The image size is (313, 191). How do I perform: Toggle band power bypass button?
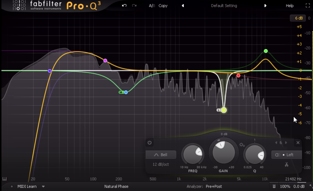pyautogui.click(x=149, y=142)
